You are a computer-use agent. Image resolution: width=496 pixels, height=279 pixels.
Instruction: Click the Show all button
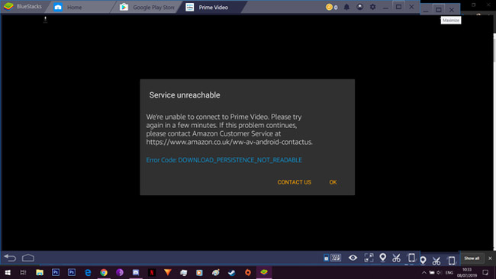pyautogui.click(x=472, y=258)
